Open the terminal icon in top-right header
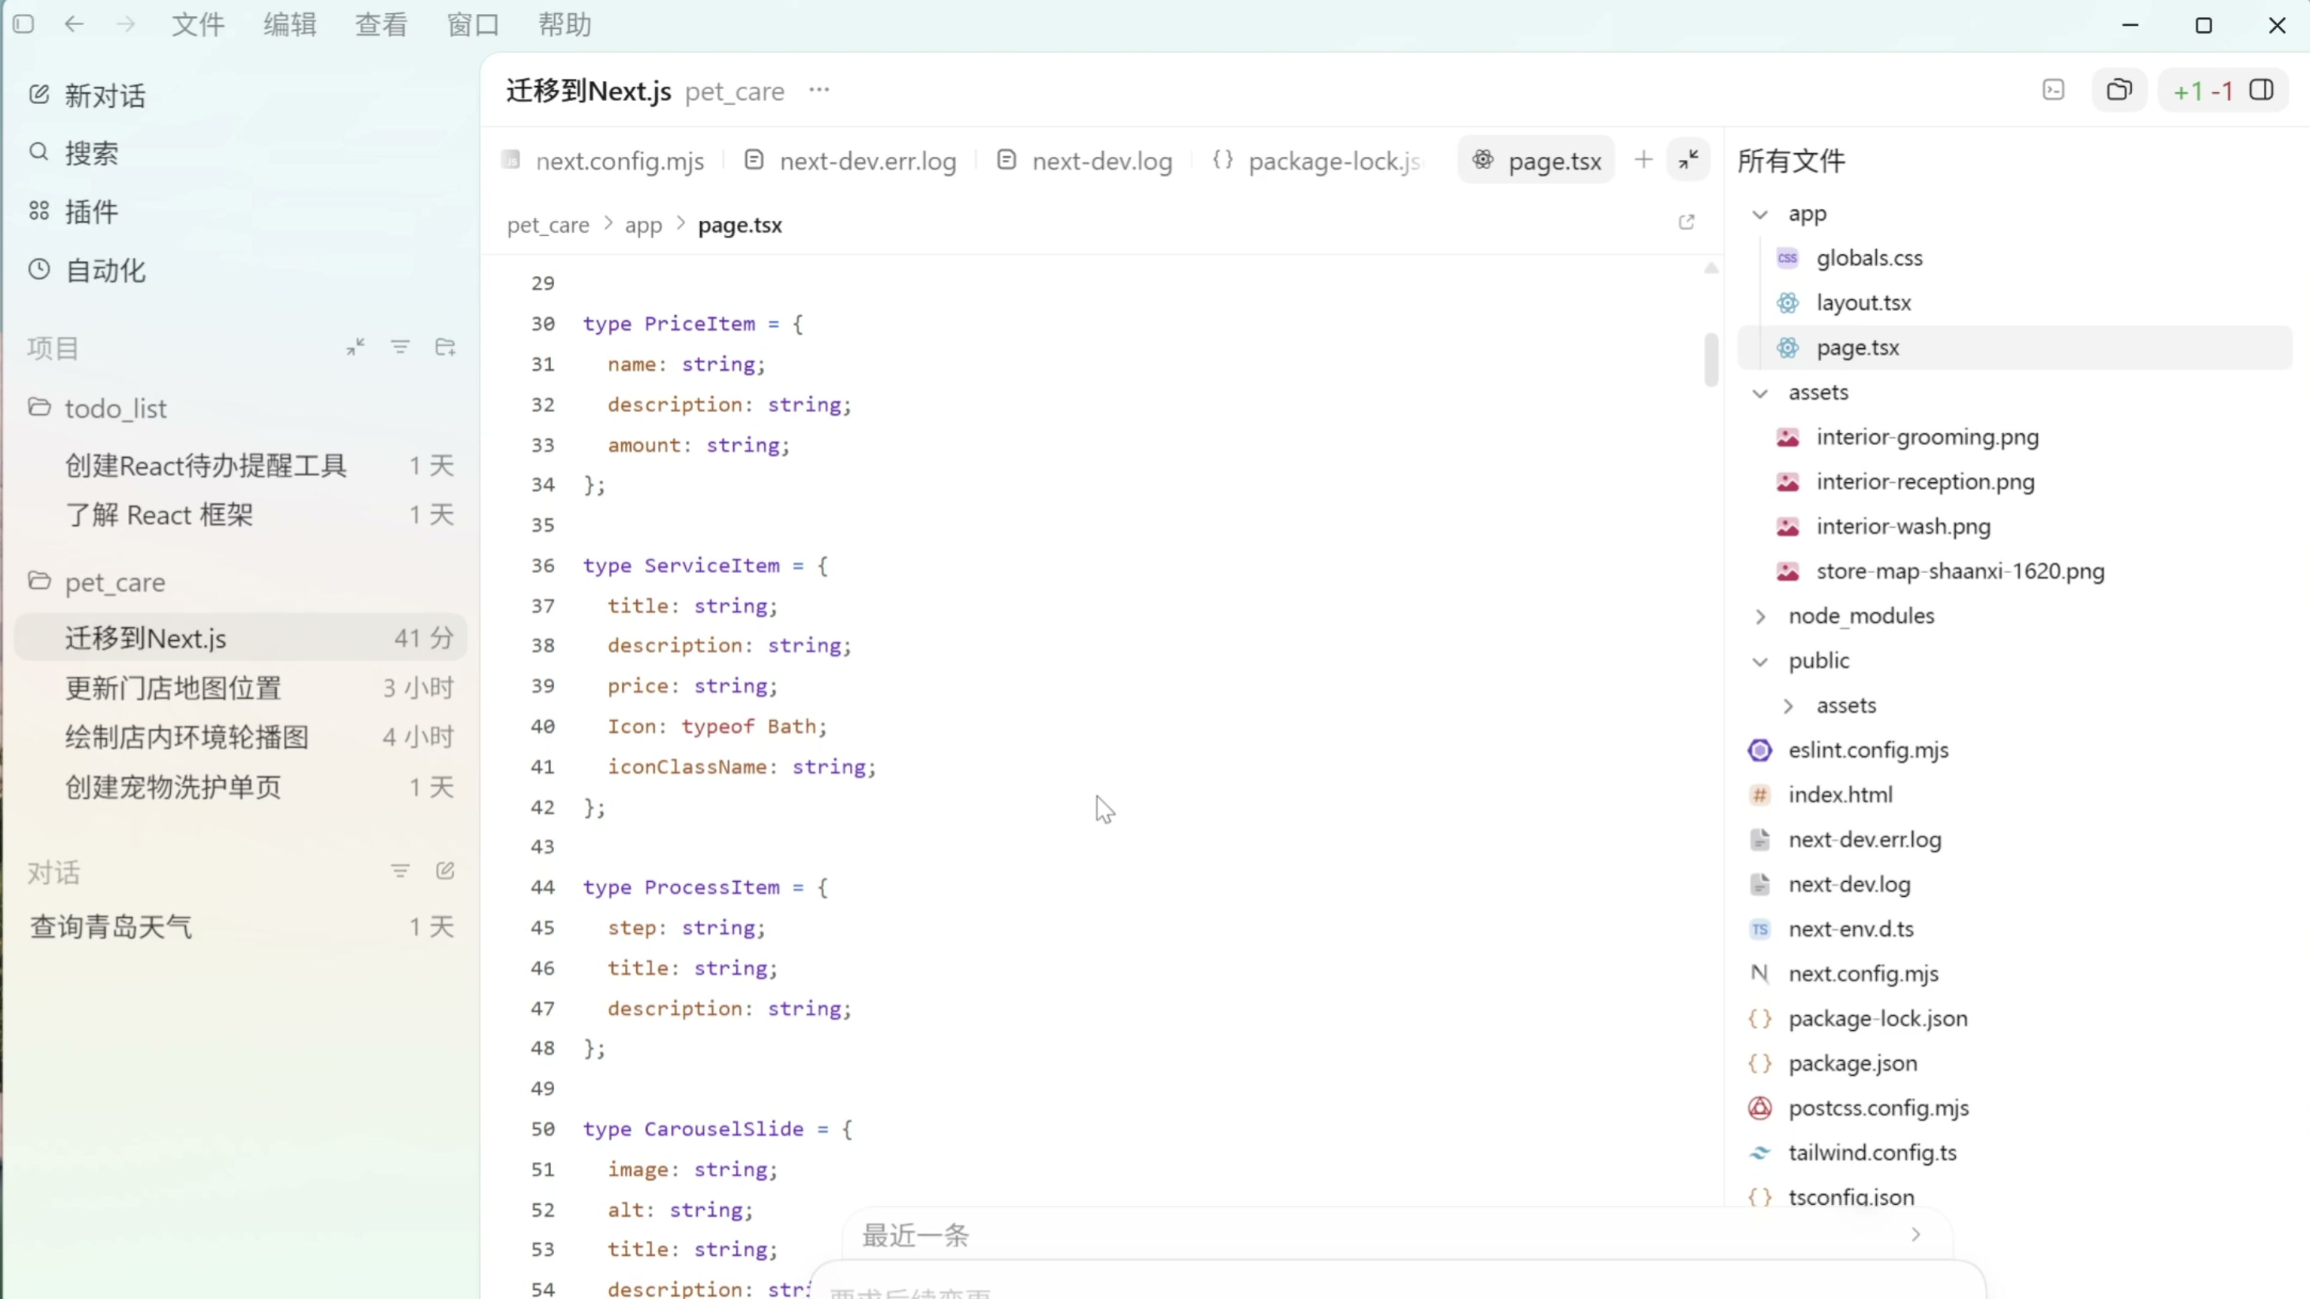 2053,91
